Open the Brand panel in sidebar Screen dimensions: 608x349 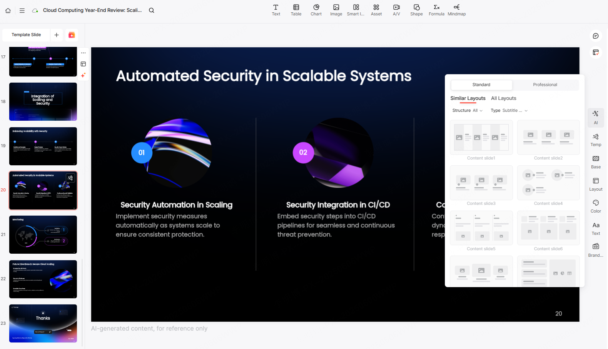point(596,250)
